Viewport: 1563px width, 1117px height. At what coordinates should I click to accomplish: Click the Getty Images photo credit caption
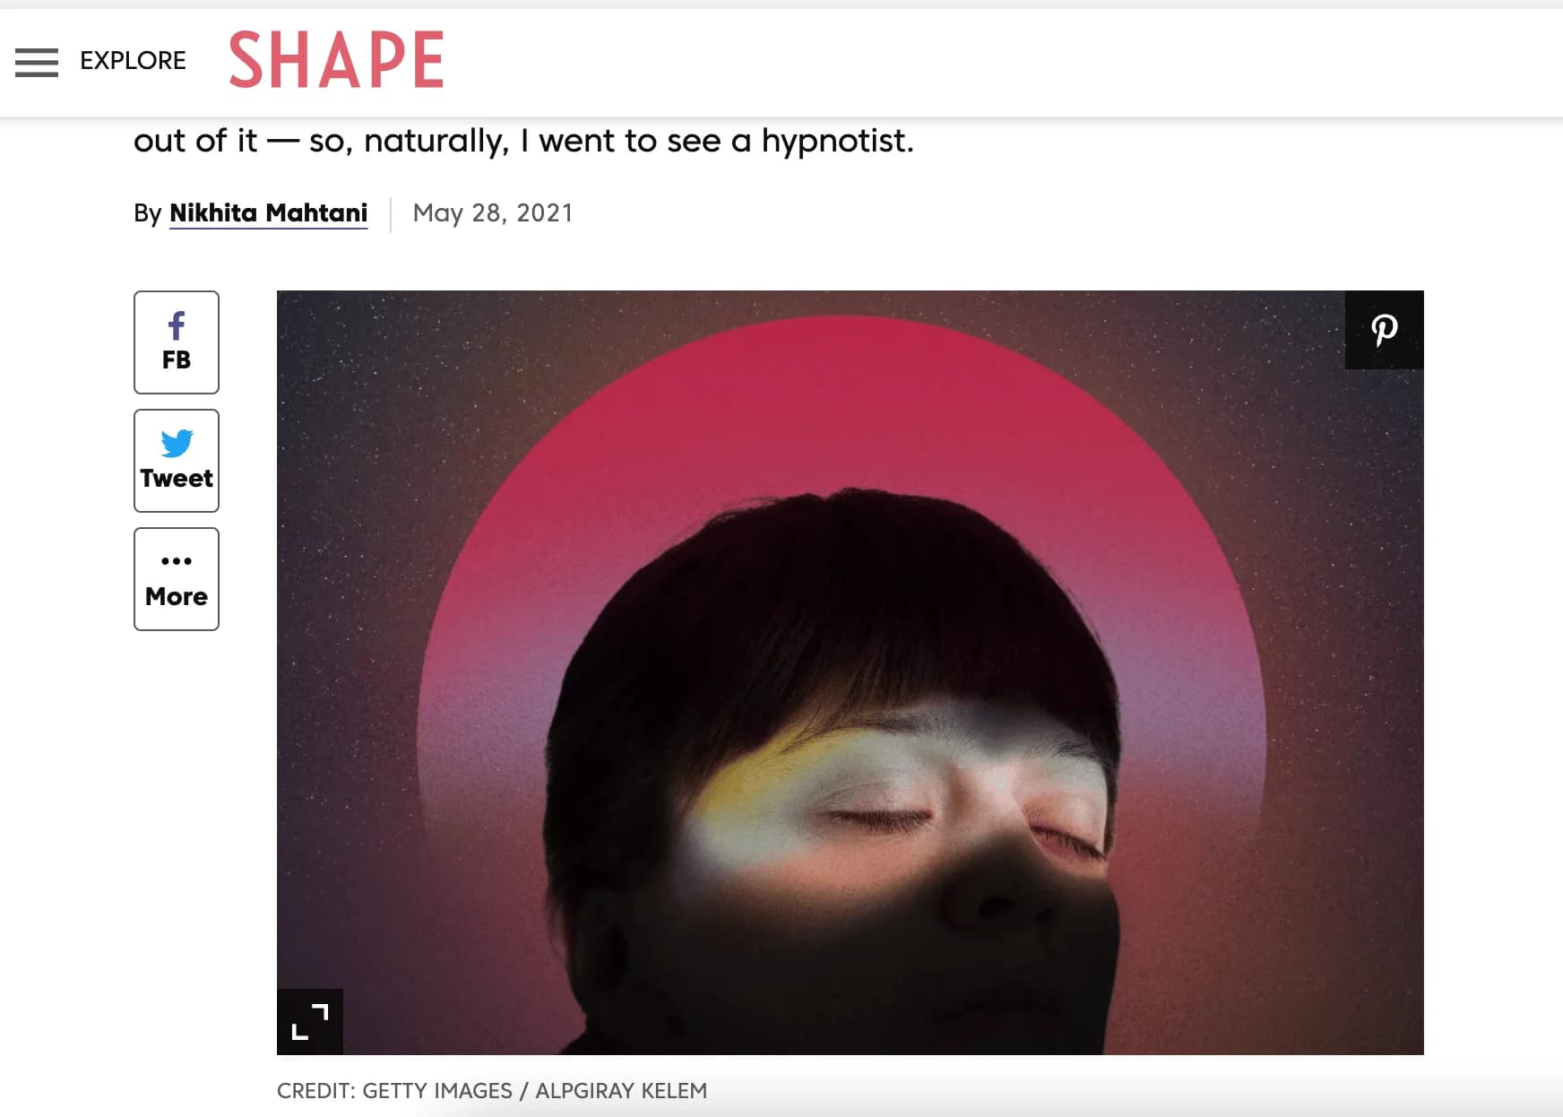(x=492, y=1091)
